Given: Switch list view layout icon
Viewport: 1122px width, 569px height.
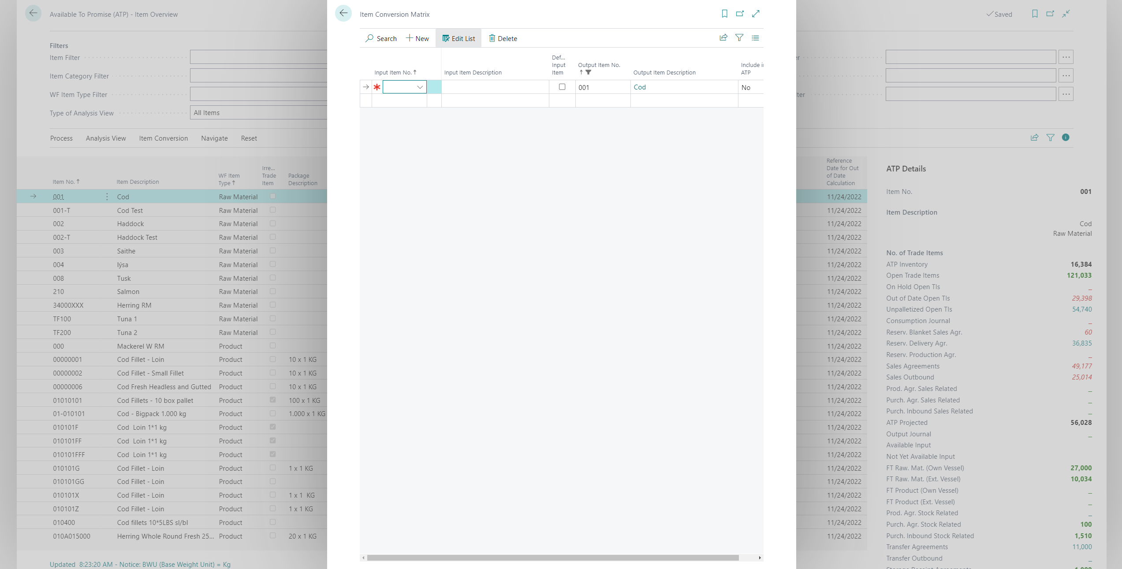Looking at the screenshot, I should pos(755,38).
